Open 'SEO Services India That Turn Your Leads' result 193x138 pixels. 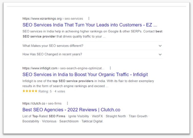pyautogui.click(x=90, y=25)
